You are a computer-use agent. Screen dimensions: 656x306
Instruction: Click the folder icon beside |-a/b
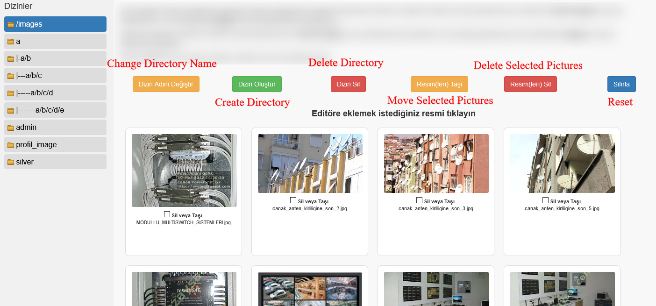click(10, 59)
